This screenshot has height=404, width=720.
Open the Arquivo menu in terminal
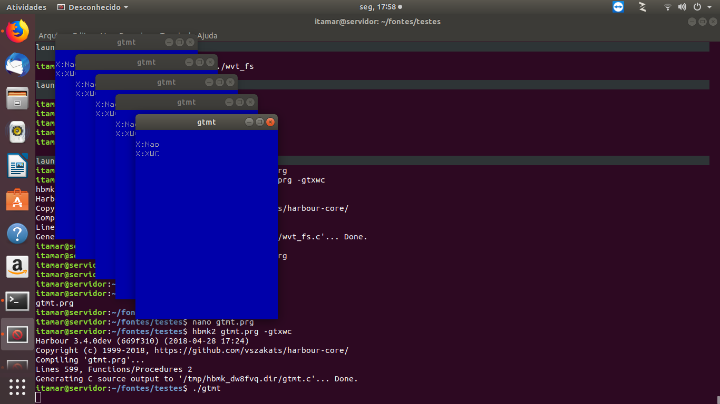click(x=46, y=36)
